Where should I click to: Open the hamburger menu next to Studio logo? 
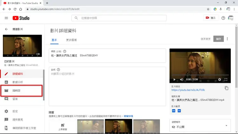coord(6,18)
